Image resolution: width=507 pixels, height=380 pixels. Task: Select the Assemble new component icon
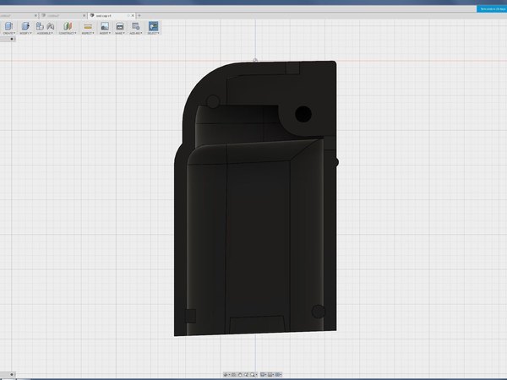point(40,26)
